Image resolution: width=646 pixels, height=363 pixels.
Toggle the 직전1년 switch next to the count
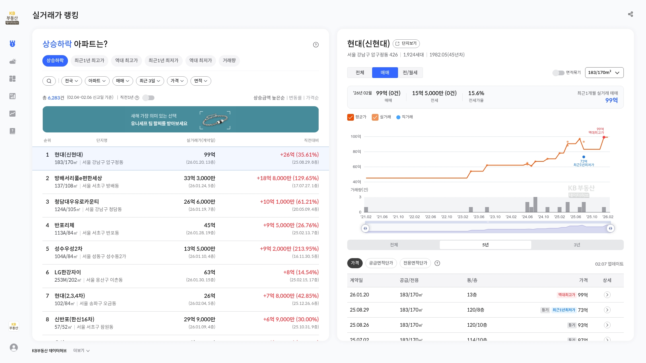[x=148, y=97]
